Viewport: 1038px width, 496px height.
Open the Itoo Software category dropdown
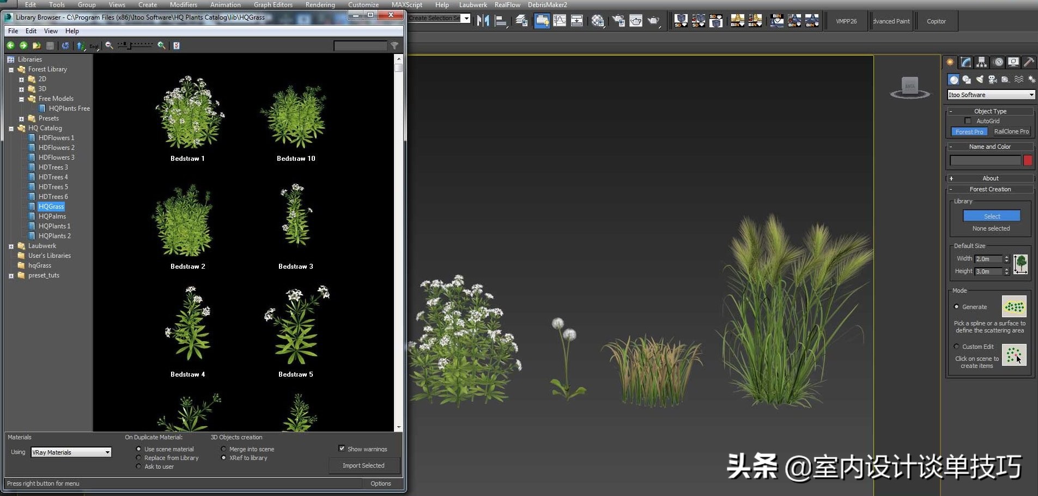[991, 95]
